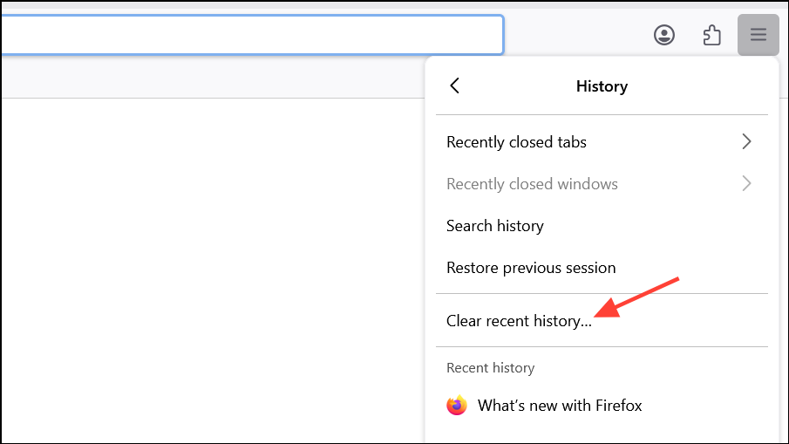Screen dimensions: 789x444
Task: Expand the Recently closed windows chevron
Action: click(x=746, y=184)
